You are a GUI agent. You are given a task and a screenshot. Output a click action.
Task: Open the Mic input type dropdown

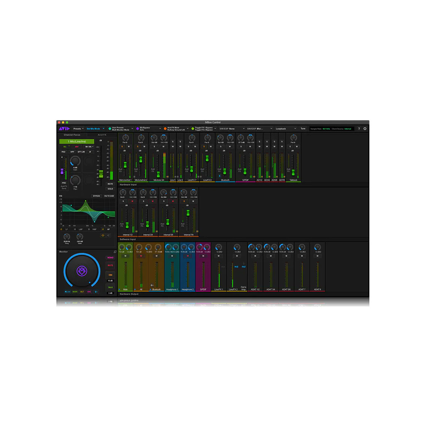click(66, 147)
